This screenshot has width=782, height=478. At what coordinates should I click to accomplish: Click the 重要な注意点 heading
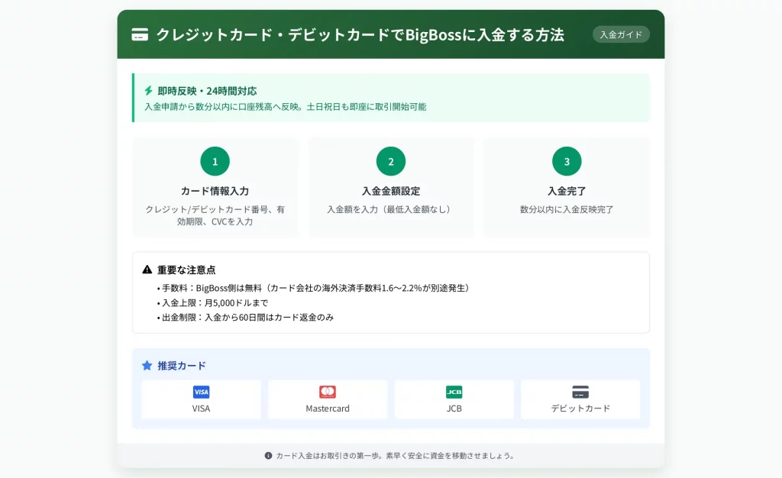[186, 270]
